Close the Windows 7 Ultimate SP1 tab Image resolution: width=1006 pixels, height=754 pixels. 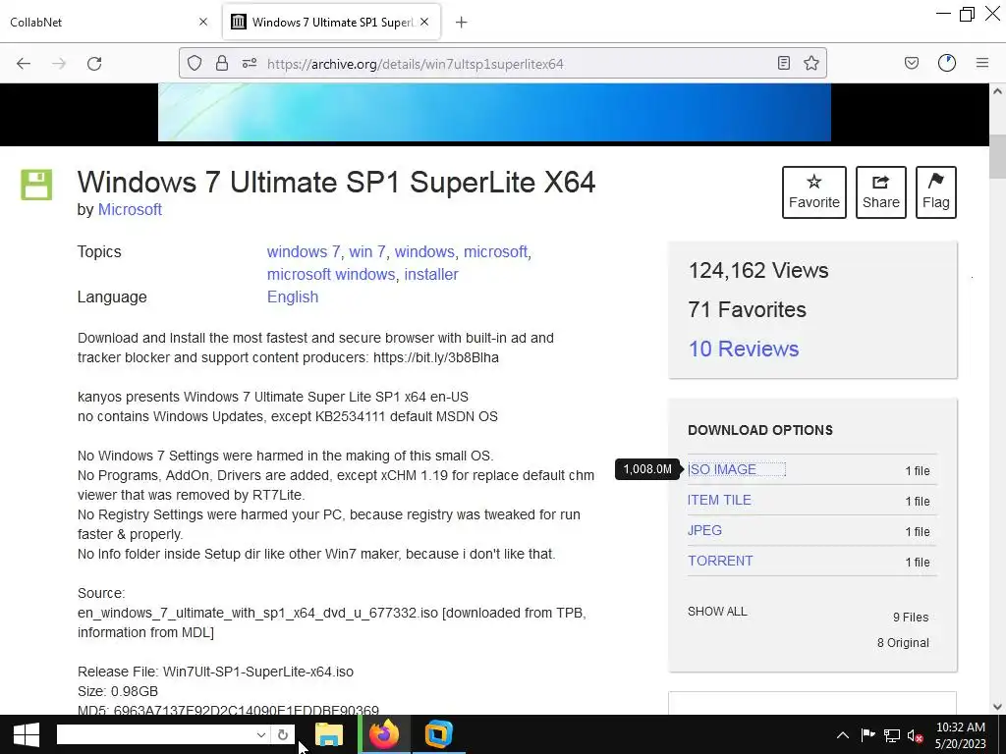[424, 22]
